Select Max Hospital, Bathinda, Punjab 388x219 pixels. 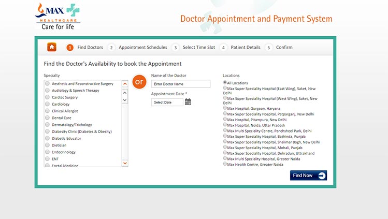click(x=225, y=136)
